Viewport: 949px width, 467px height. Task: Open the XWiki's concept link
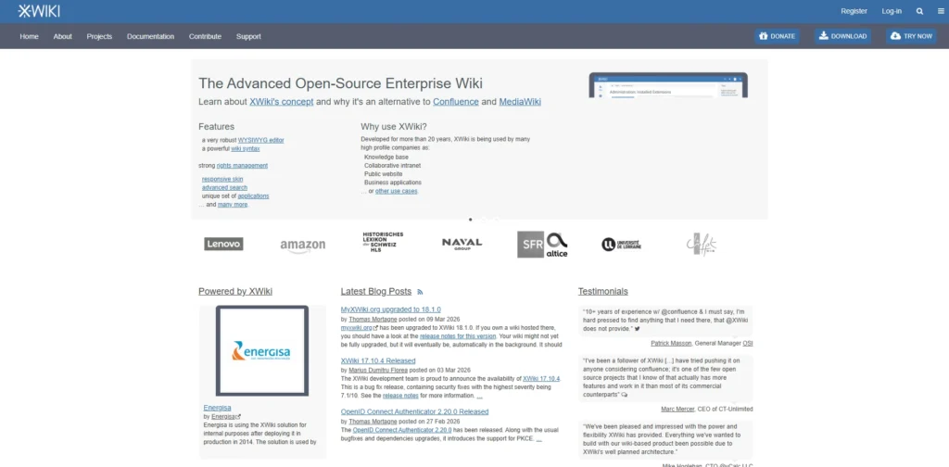click(x=282, y=102)
